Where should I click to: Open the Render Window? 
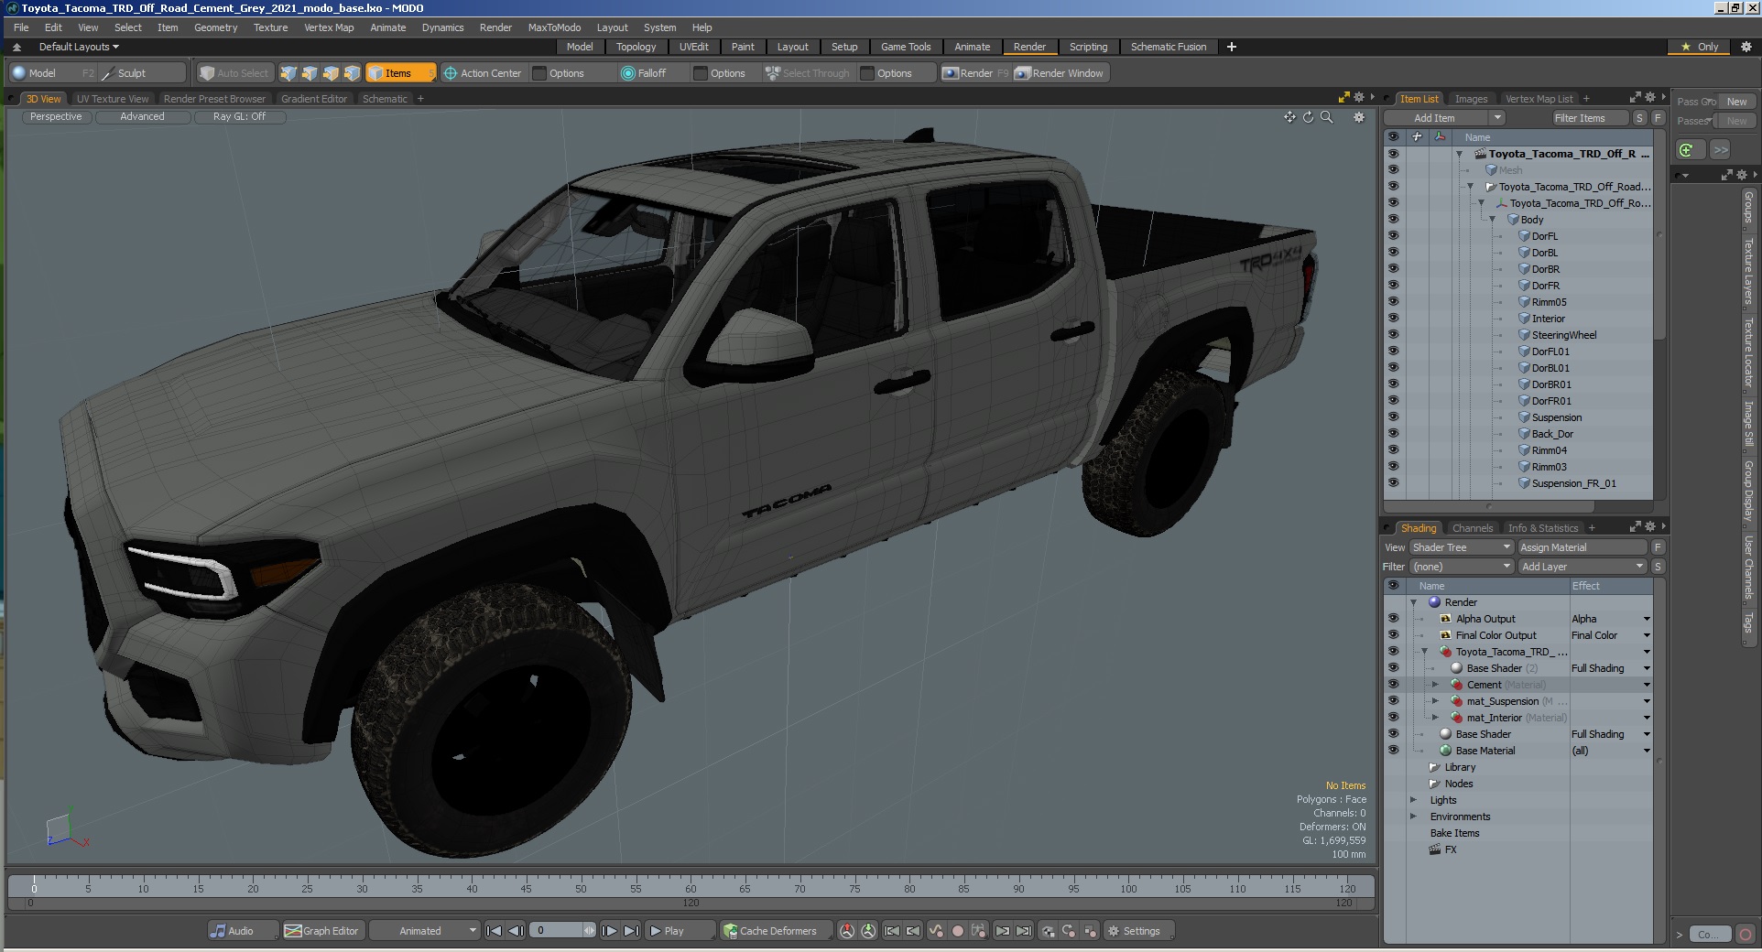pos(1060,73)
